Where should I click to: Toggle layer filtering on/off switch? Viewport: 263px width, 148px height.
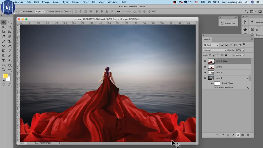244,45
